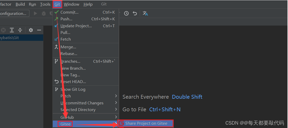The height and width of the screenshot is (128, 288).
Task: Choose Rebase... from Git menu
Action: click(x=86, y=53)
